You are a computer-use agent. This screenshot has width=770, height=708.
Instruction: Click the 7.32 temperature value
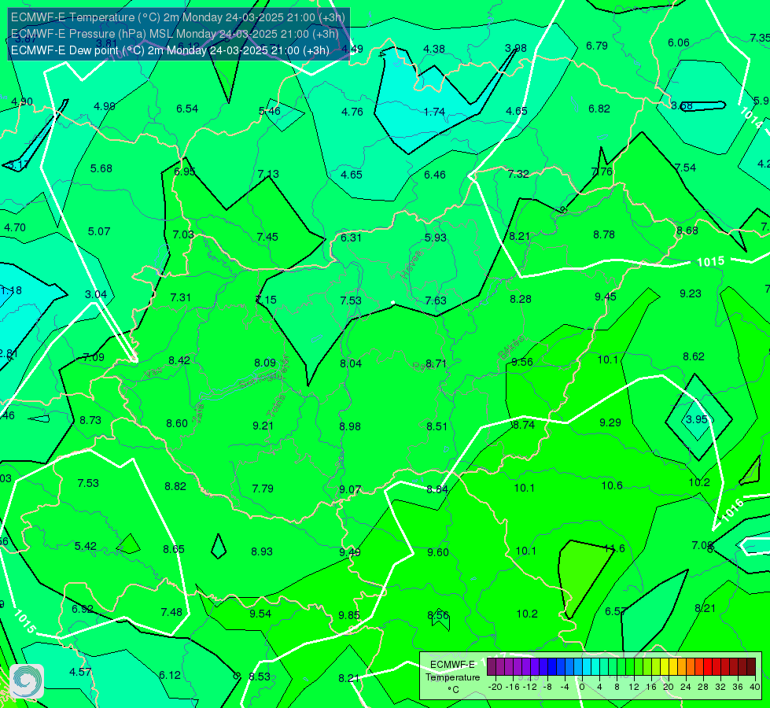click(518, 174)
